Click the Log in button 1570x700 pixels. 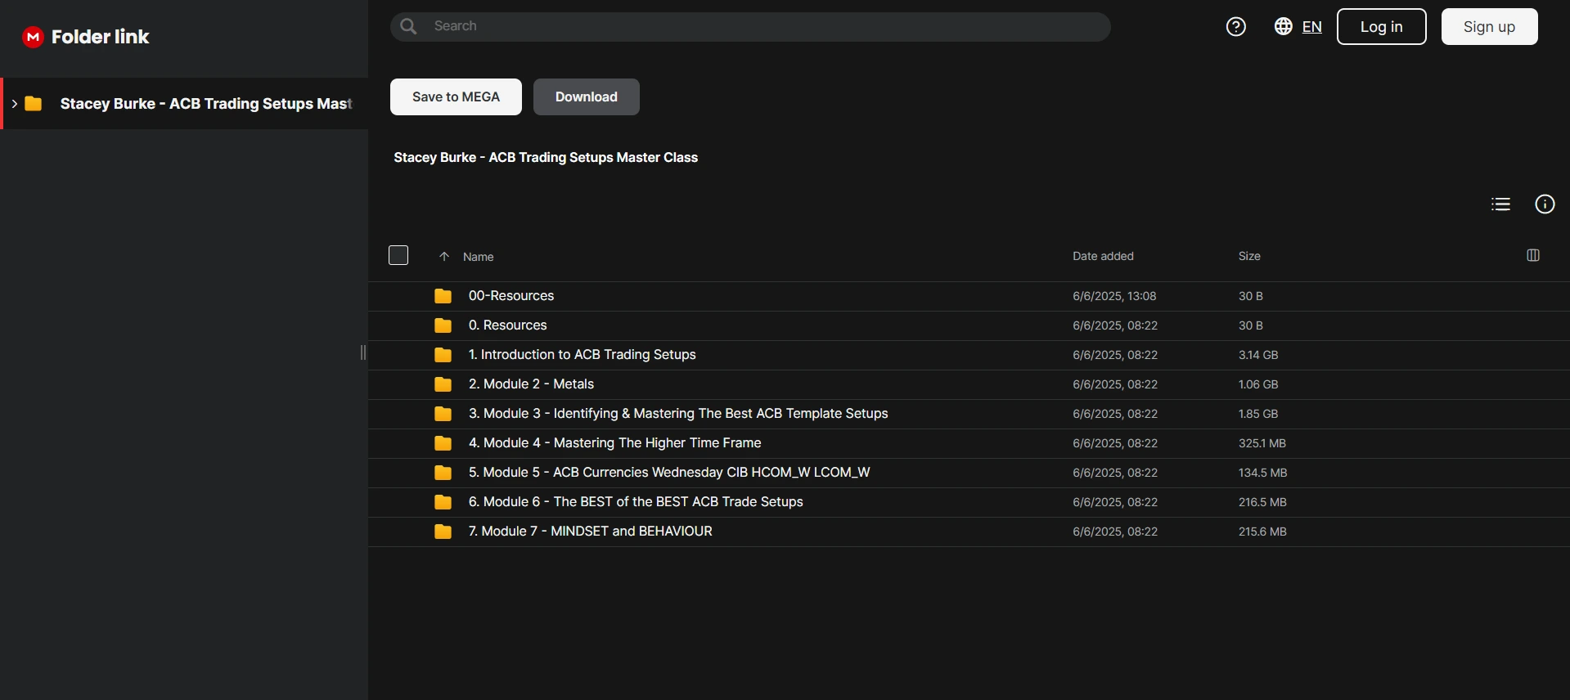pos(1381,27)
